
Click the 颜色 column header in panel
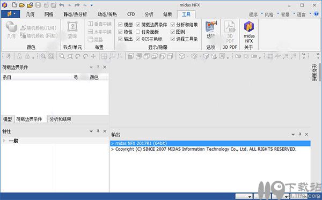tap(94, 77)
